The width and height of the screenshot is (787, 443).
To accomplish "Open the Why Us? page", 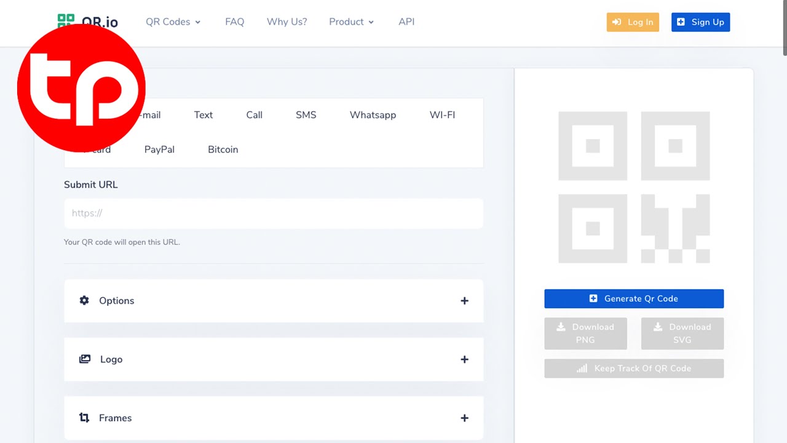I will (287, 22).
